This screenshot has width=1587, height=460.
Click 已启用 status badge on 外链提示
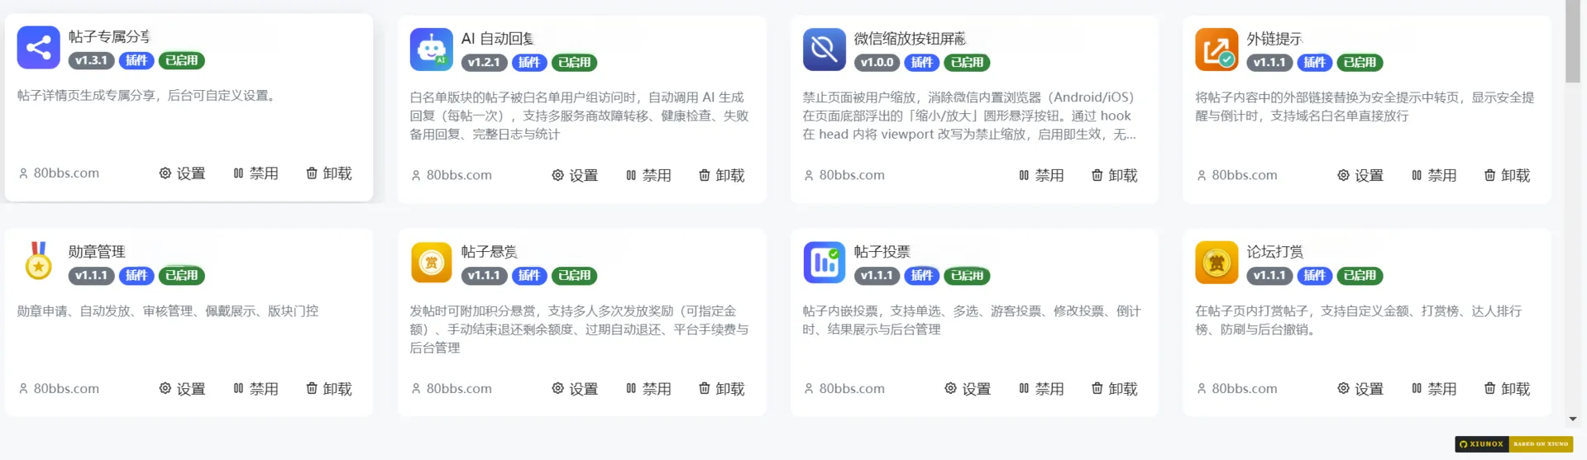point(1360,62)
